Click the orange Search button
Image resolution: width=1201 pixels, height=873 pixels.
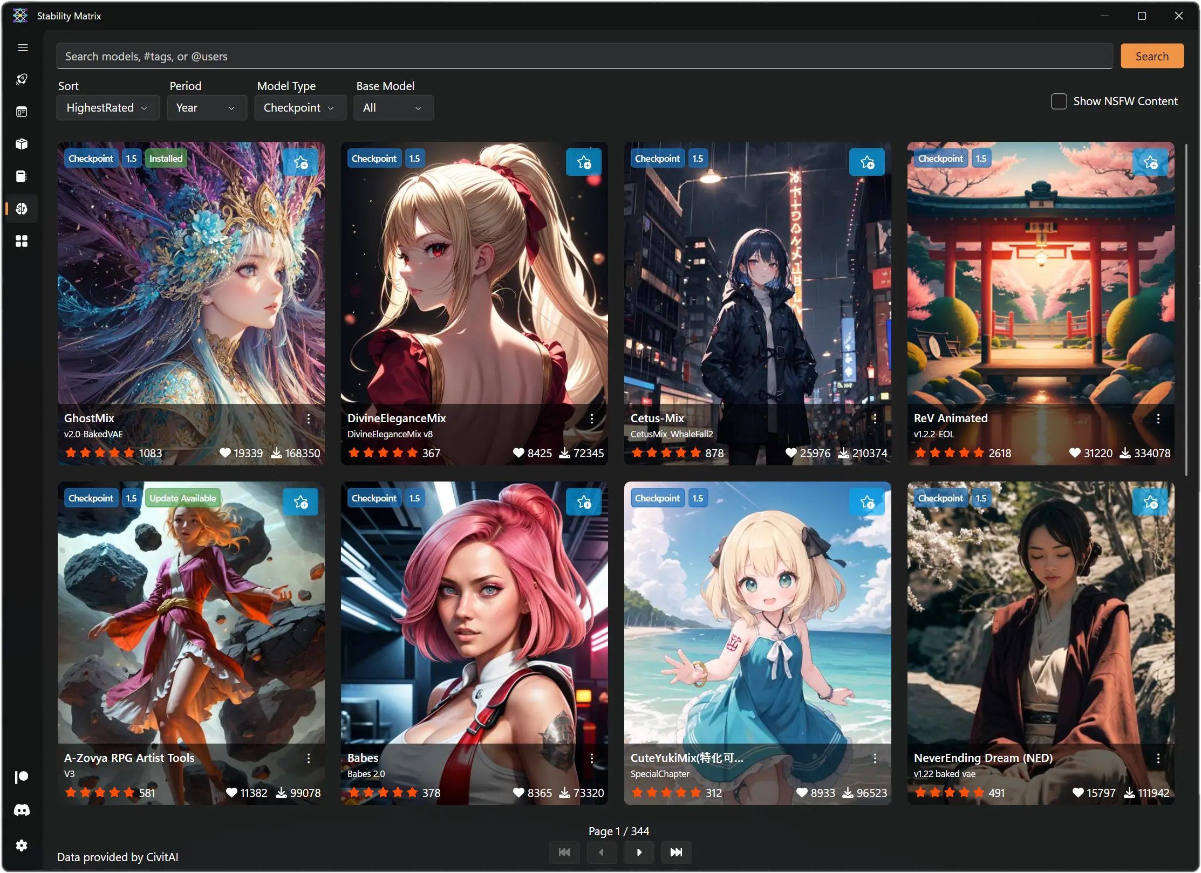click(1151, 56)
